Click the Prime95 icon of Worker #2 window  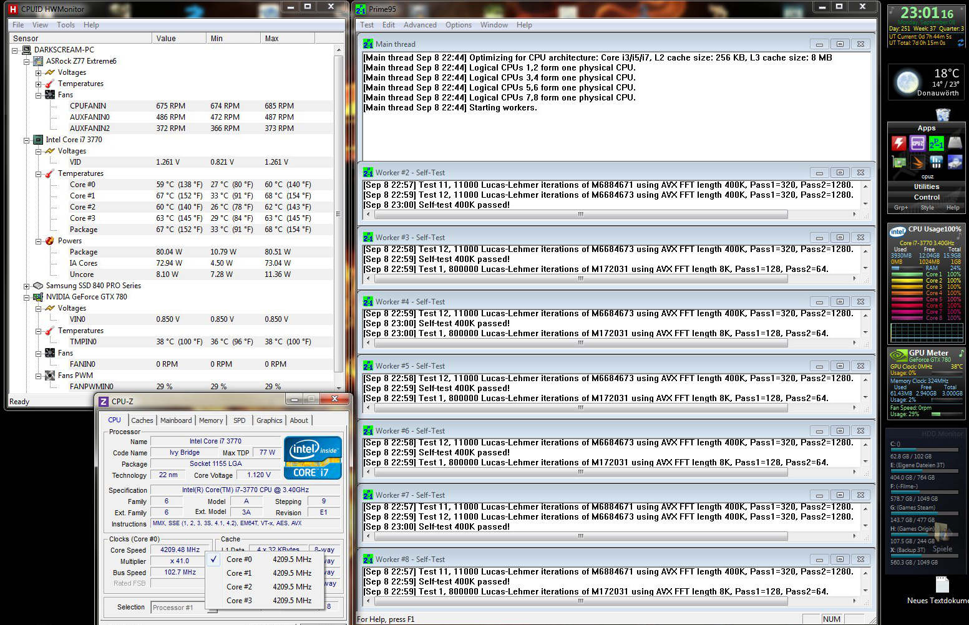368,173
